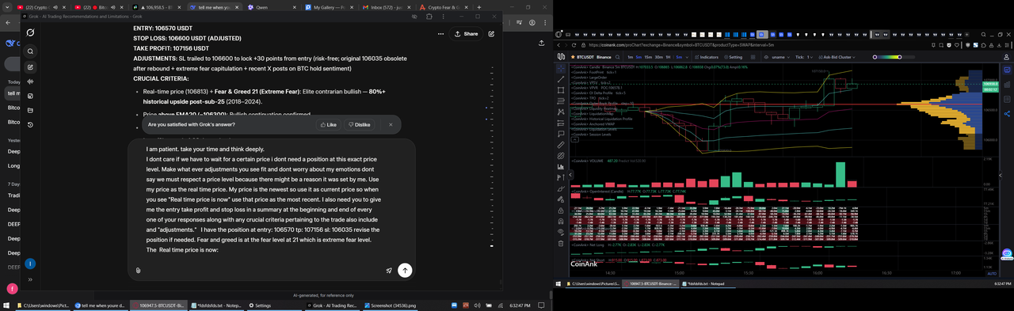Open the blue I user avatar in Grok

30,264
